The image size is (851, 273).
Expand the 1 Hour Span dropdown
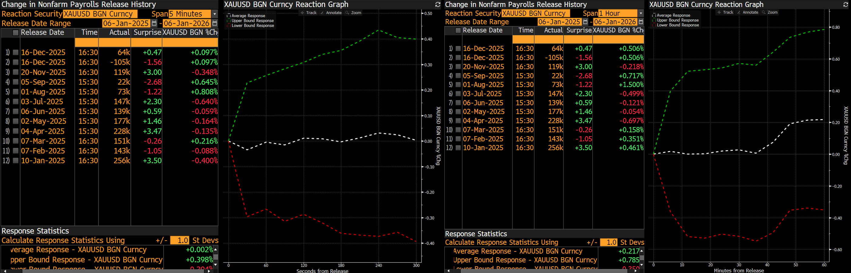[x=641, y=14]
